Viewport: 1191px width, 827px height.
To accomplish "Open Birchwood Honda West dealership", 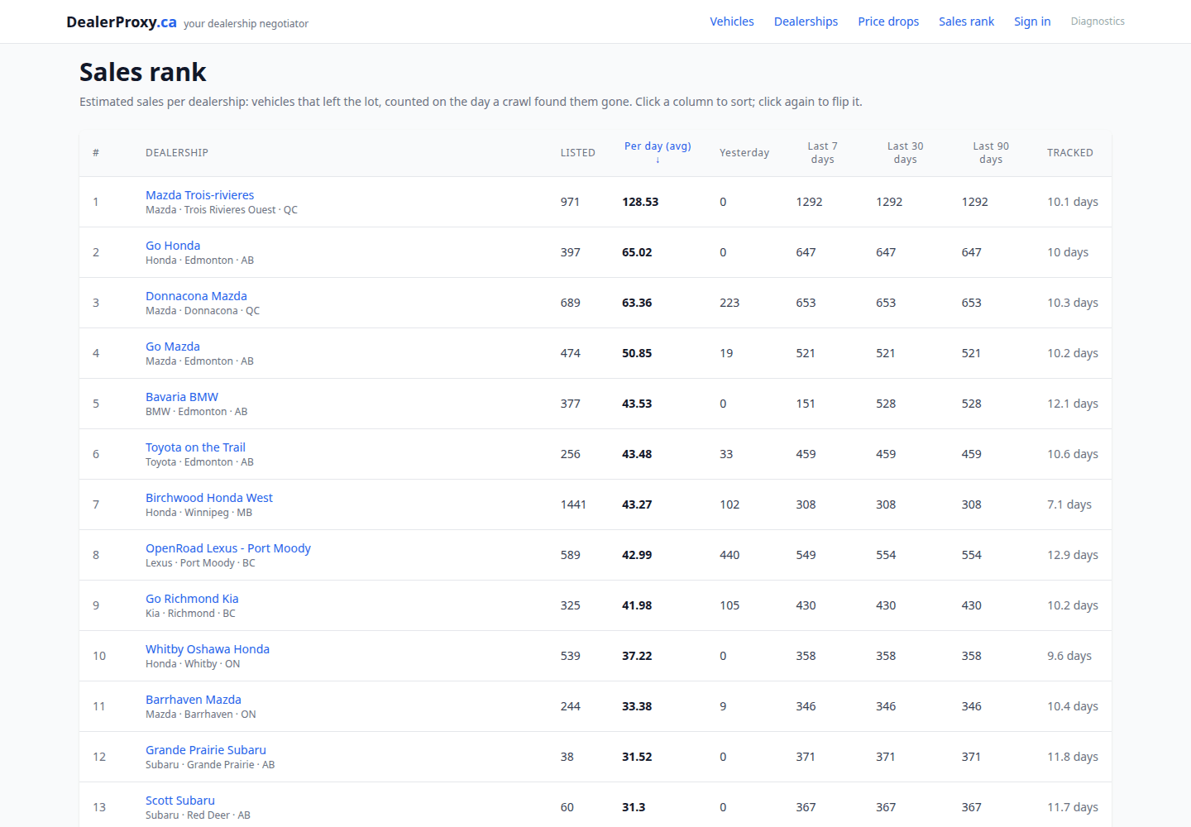I will (209, 498).
